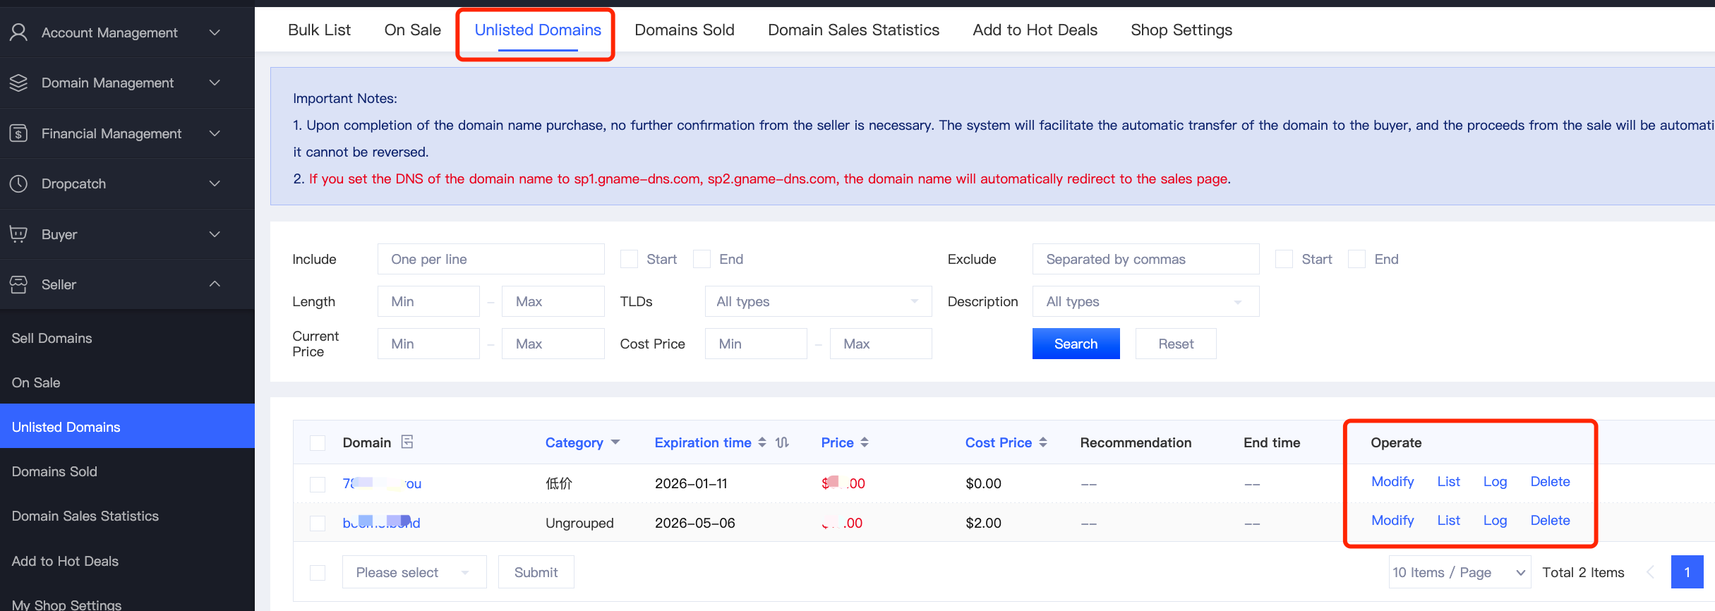Check the Include Start checkbox
This screenshot has height=611, width=1715.
629,259
